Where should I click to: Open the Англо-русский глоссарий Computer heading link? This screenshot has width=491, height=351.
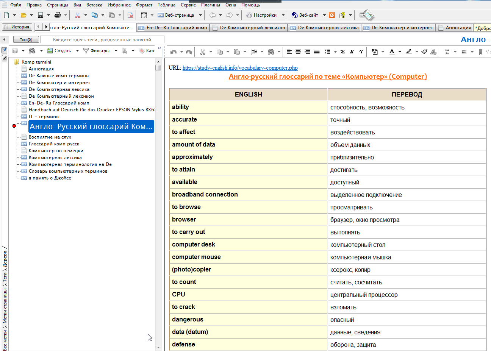click(x=328, y=76)
